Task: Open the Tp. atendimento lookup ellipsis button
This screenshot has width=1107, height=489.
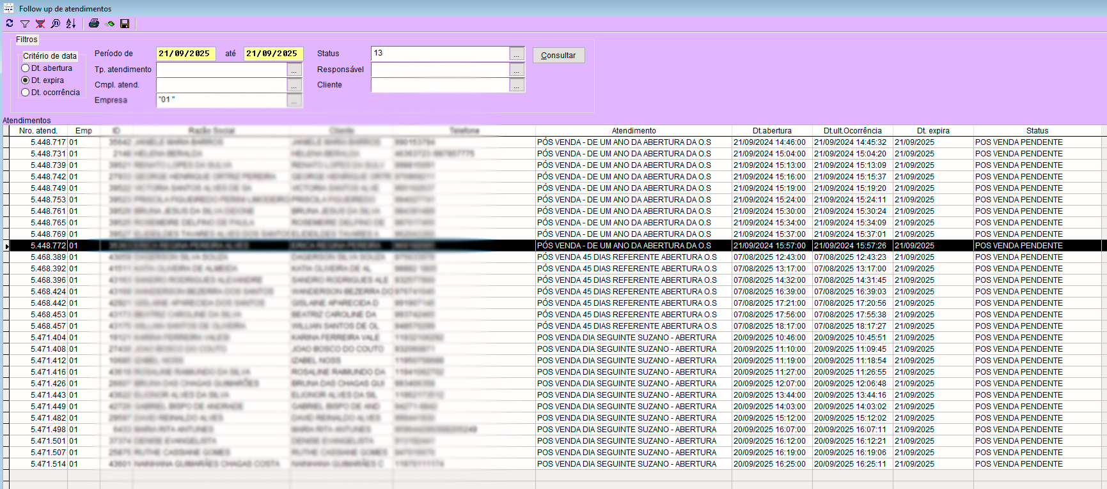Action: pyautogui.click(x=294, y=70)
